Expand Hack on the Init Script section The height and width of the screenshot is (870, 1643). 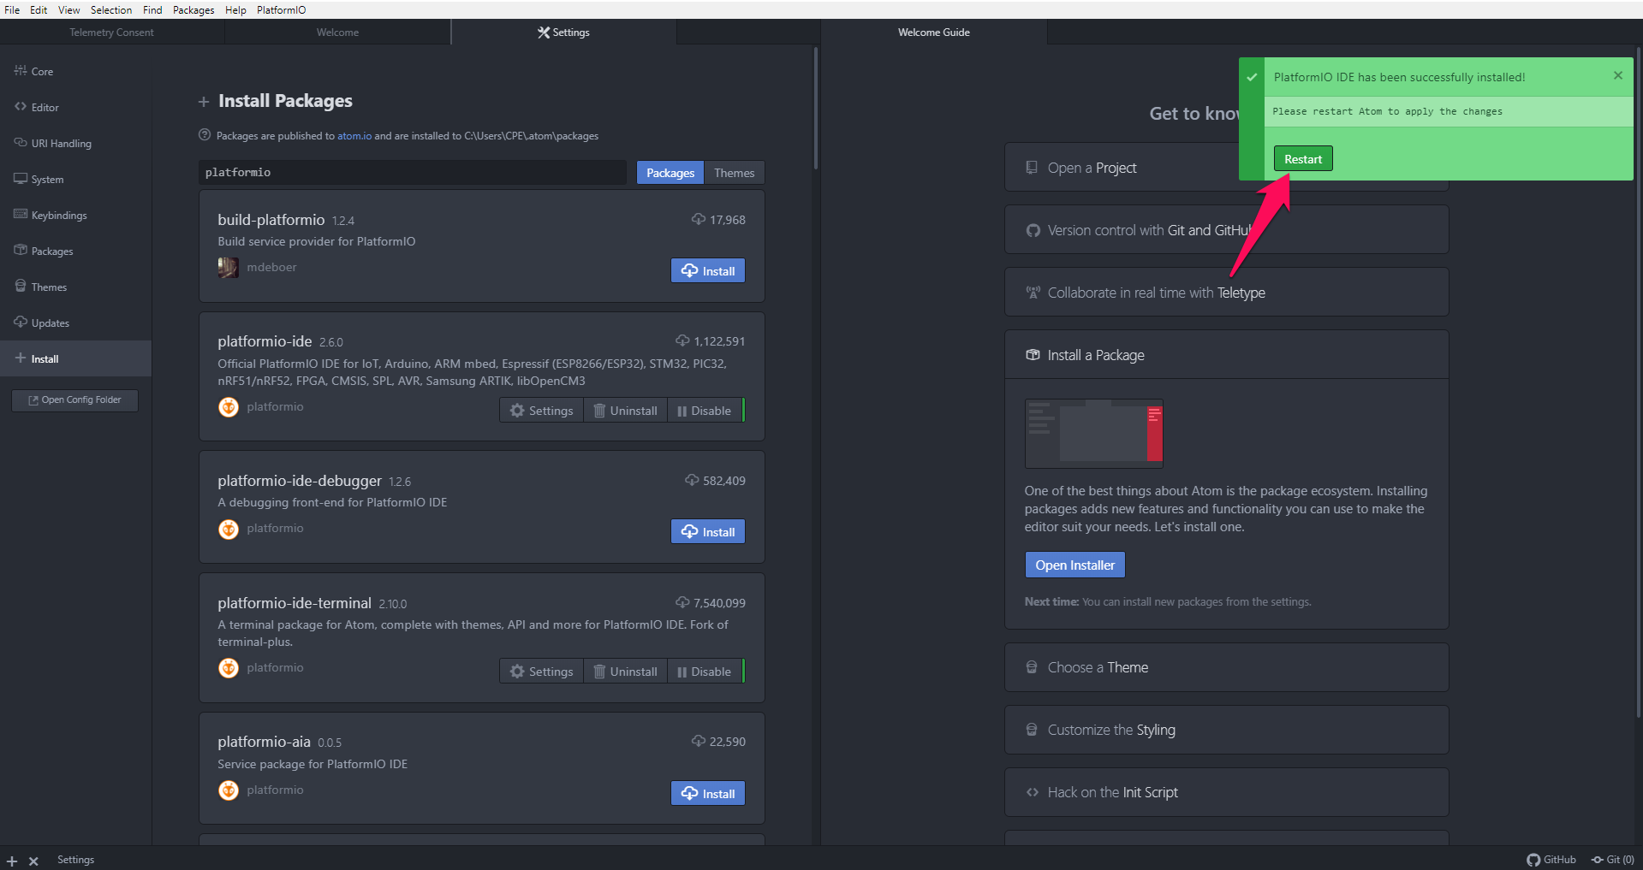(1226, 792)
